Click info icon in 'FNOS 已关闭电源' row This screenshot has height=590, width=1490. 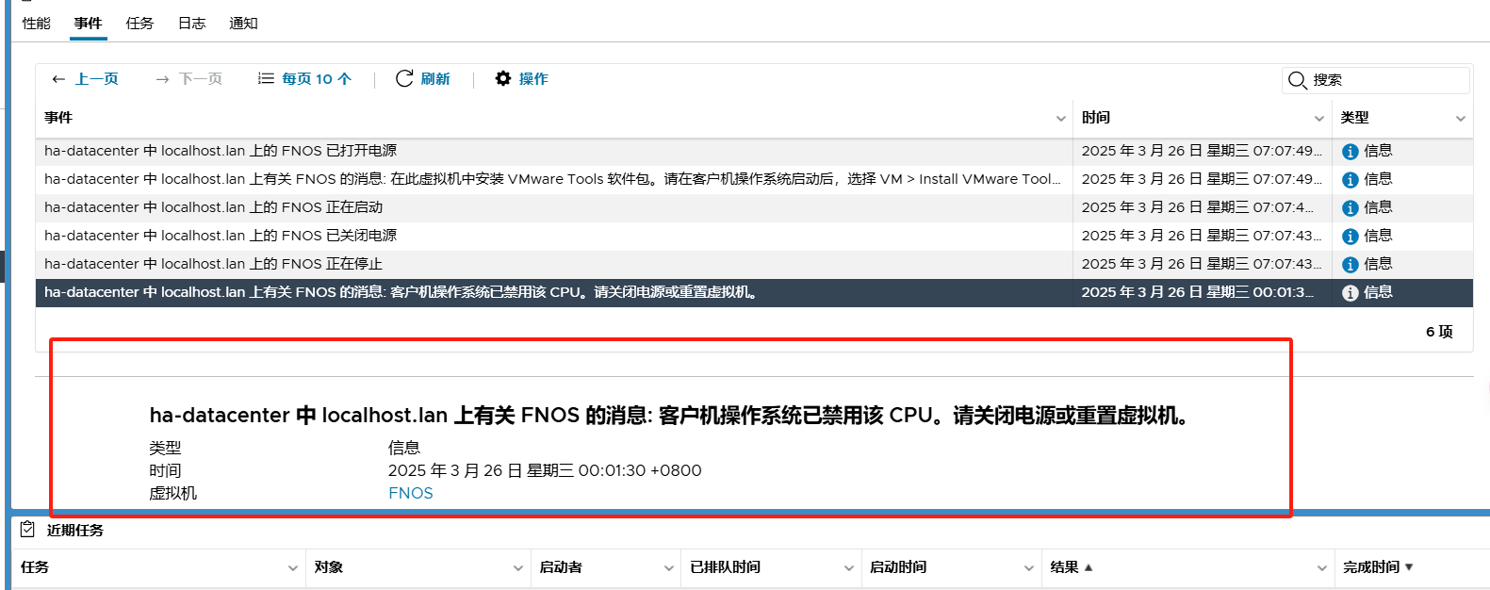1350,237
